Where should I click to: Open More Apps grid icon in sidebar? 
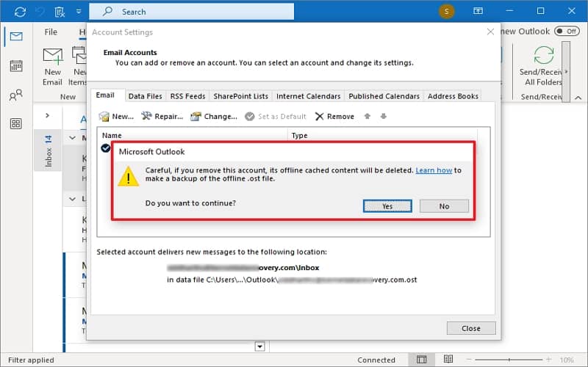[15, 123]
